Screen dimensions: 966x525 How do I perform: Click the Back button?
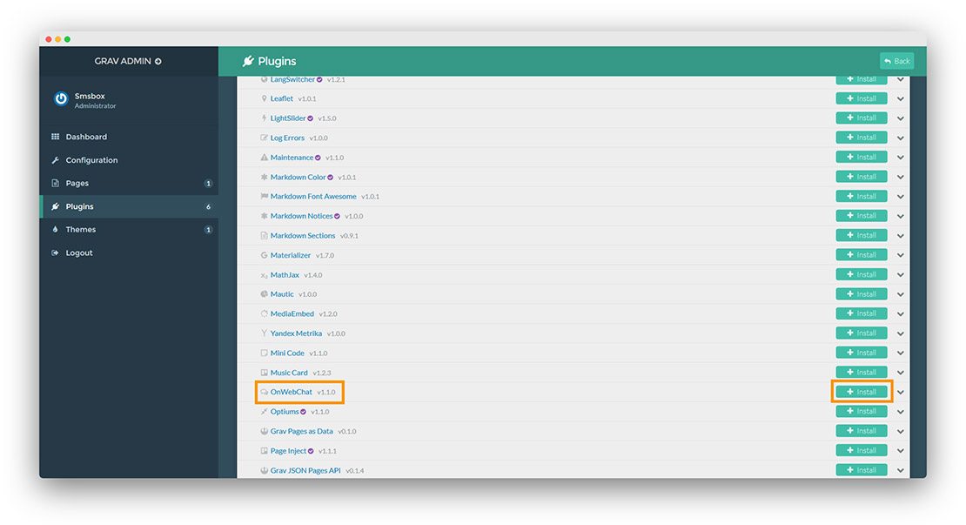(896, 60)
